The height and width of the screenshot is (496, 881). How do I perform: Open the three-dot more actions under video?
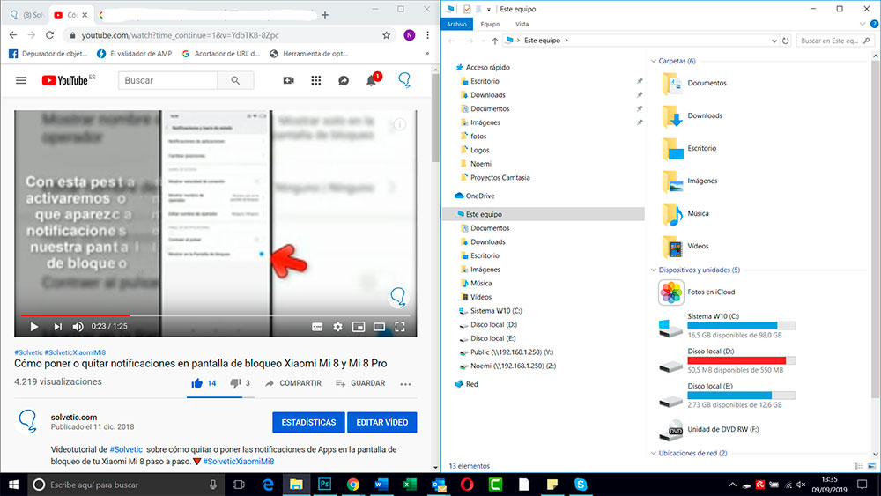tap(405, 384)
